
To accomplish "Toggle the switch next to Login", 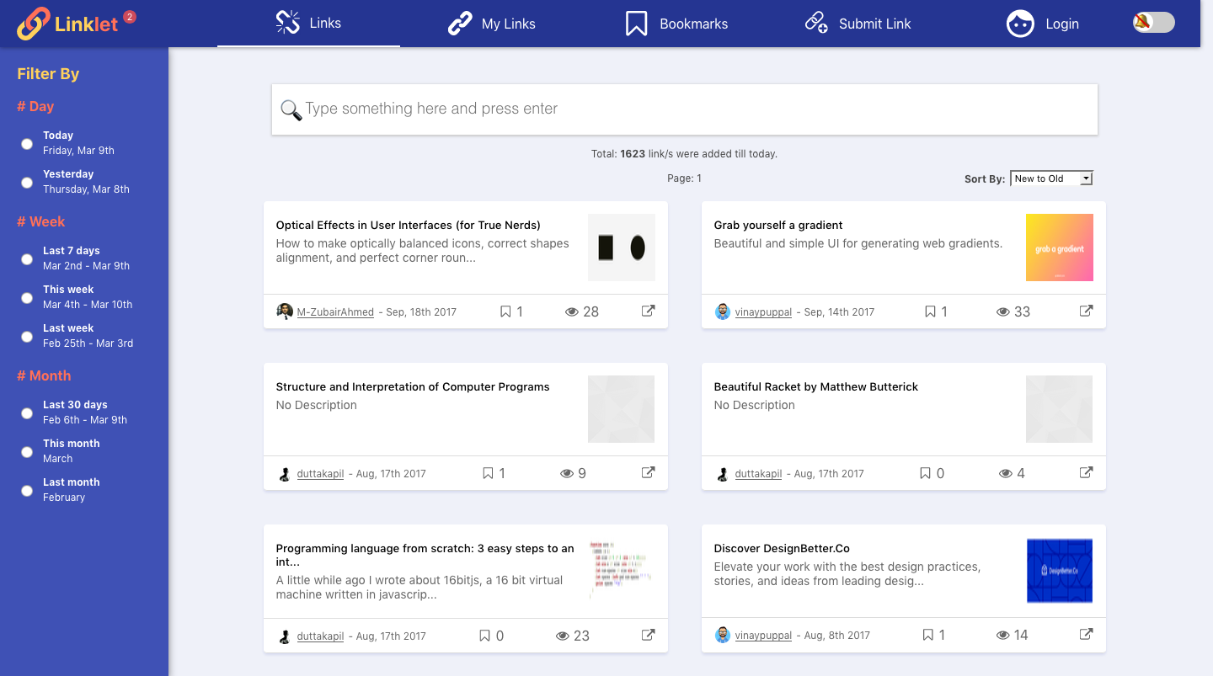I will pyautogui.click(x=1153, y=23).
